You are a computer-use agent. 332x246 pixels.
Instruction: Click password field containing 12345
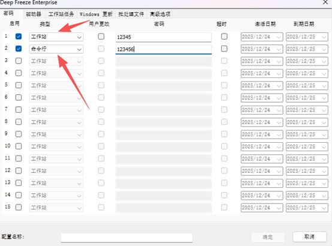point(164,37)
